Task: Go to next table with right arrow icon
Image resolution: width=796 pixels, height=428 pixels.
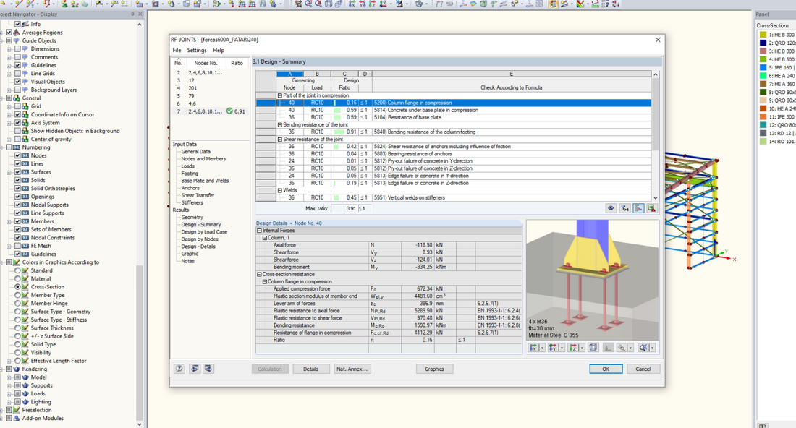Action: click(x=208, y=369)
